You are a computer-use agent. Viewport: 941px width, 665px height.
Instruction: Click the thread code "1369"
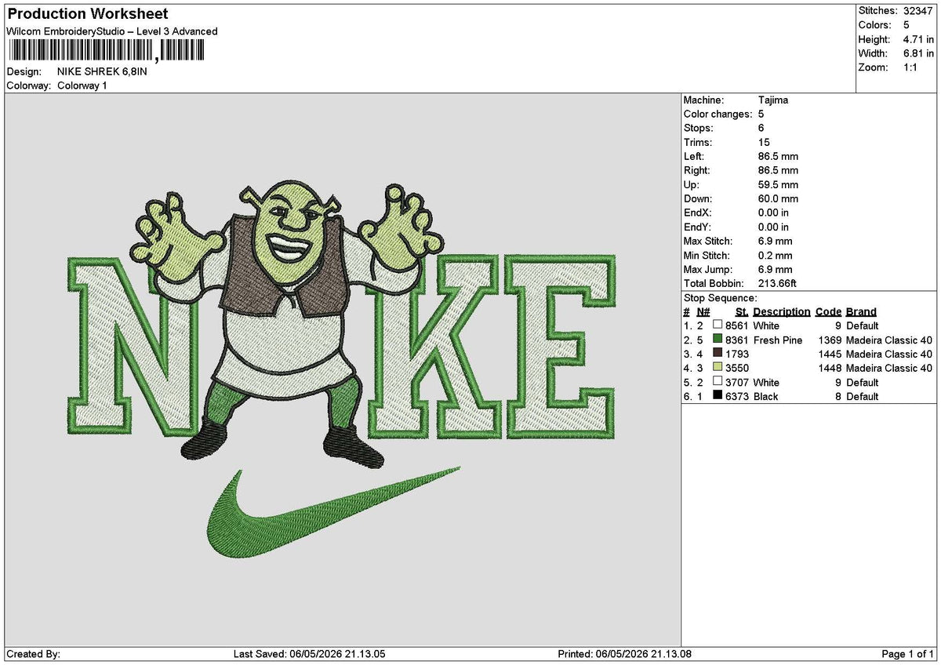pyautogui.click(x=830, y=340)
